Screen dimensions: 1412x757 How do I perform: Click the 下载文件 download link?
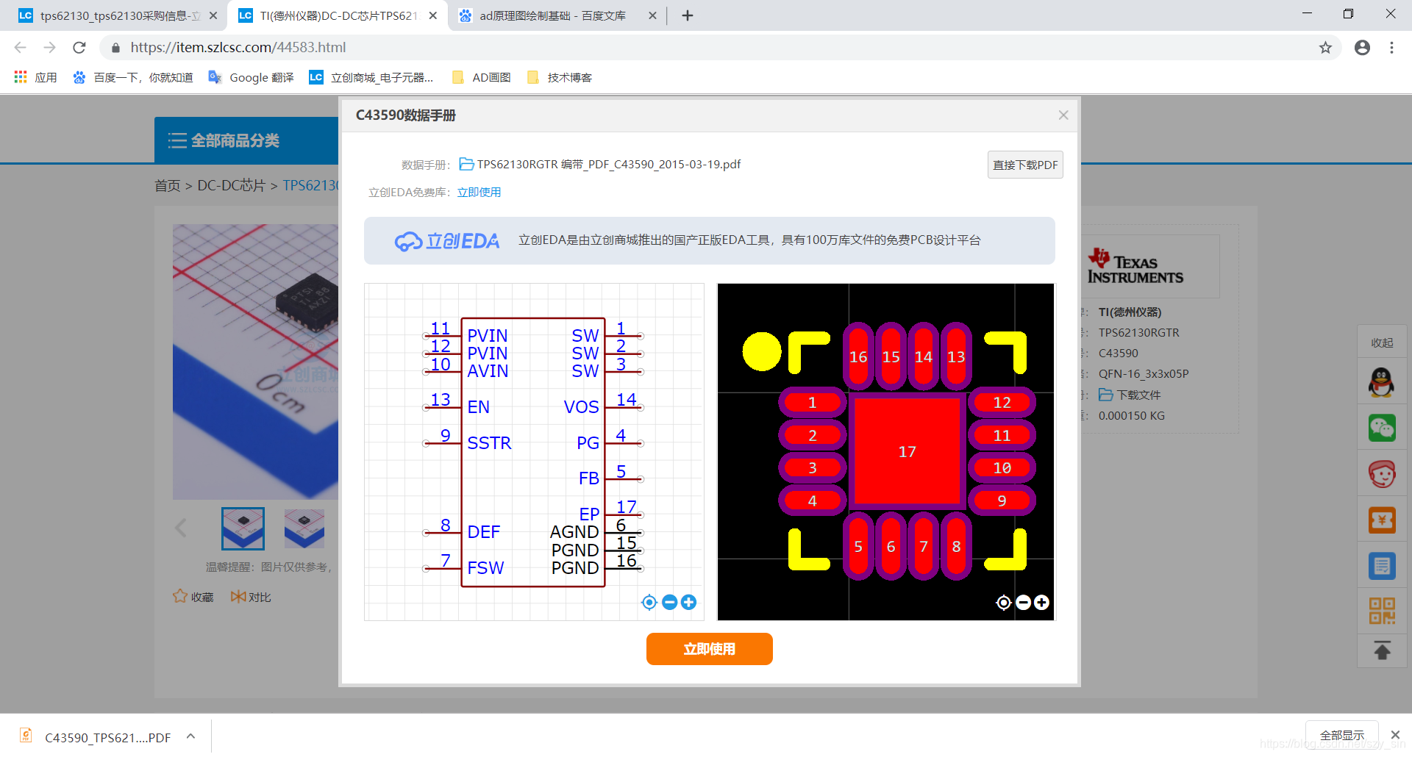(1130, 395)
